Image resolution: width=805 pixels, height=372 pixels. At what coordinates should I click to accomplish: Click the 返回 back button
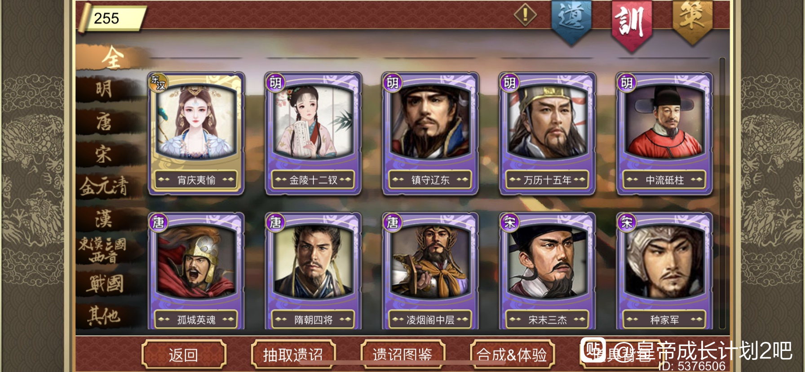tap(183, 355)
